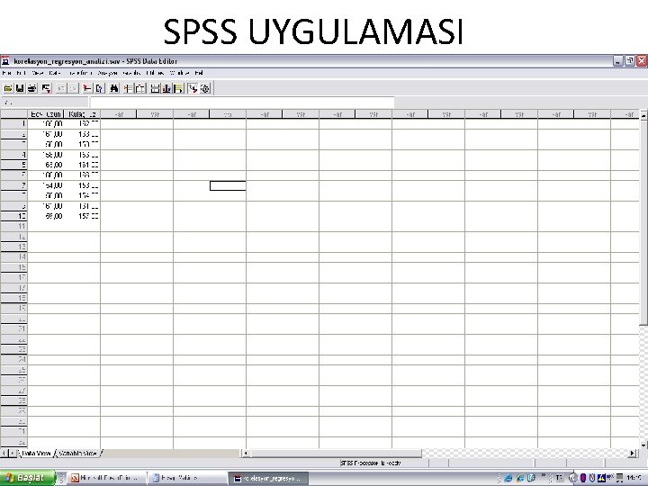Open the Graphs menu
Image resolution: width=648 pixels, height=486 pixels.
131,73
